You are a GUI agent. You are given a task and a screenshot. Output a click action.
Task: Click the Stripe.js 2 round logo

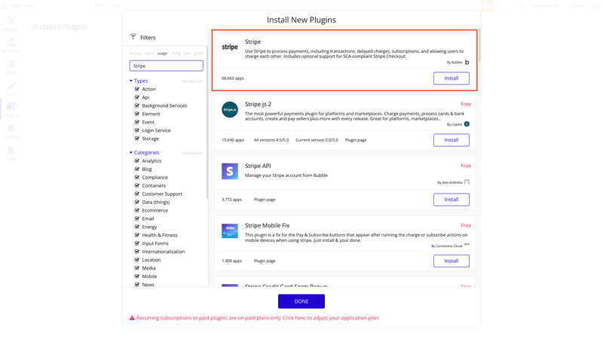(230, 109)
